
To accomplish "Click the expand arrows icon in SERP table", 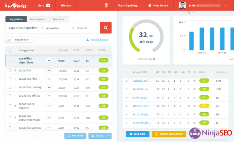I will 126,72.
